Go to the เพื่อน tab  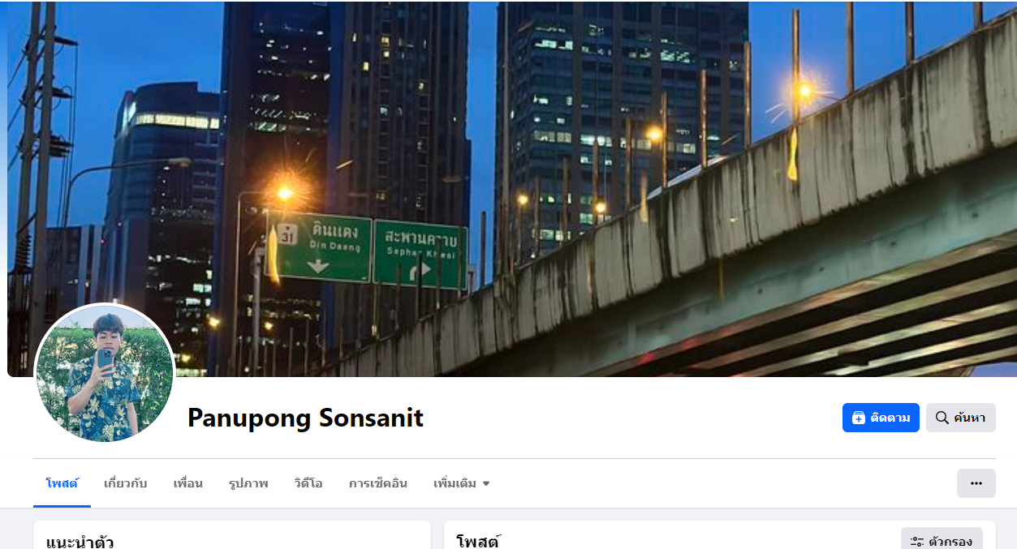[x=188, y=483]
